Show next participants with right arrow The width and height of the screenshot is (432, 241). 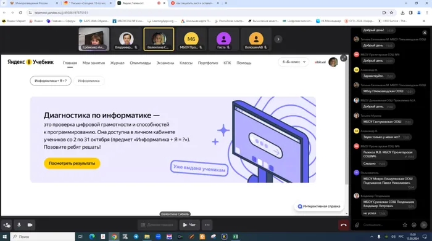pos(278,39)
